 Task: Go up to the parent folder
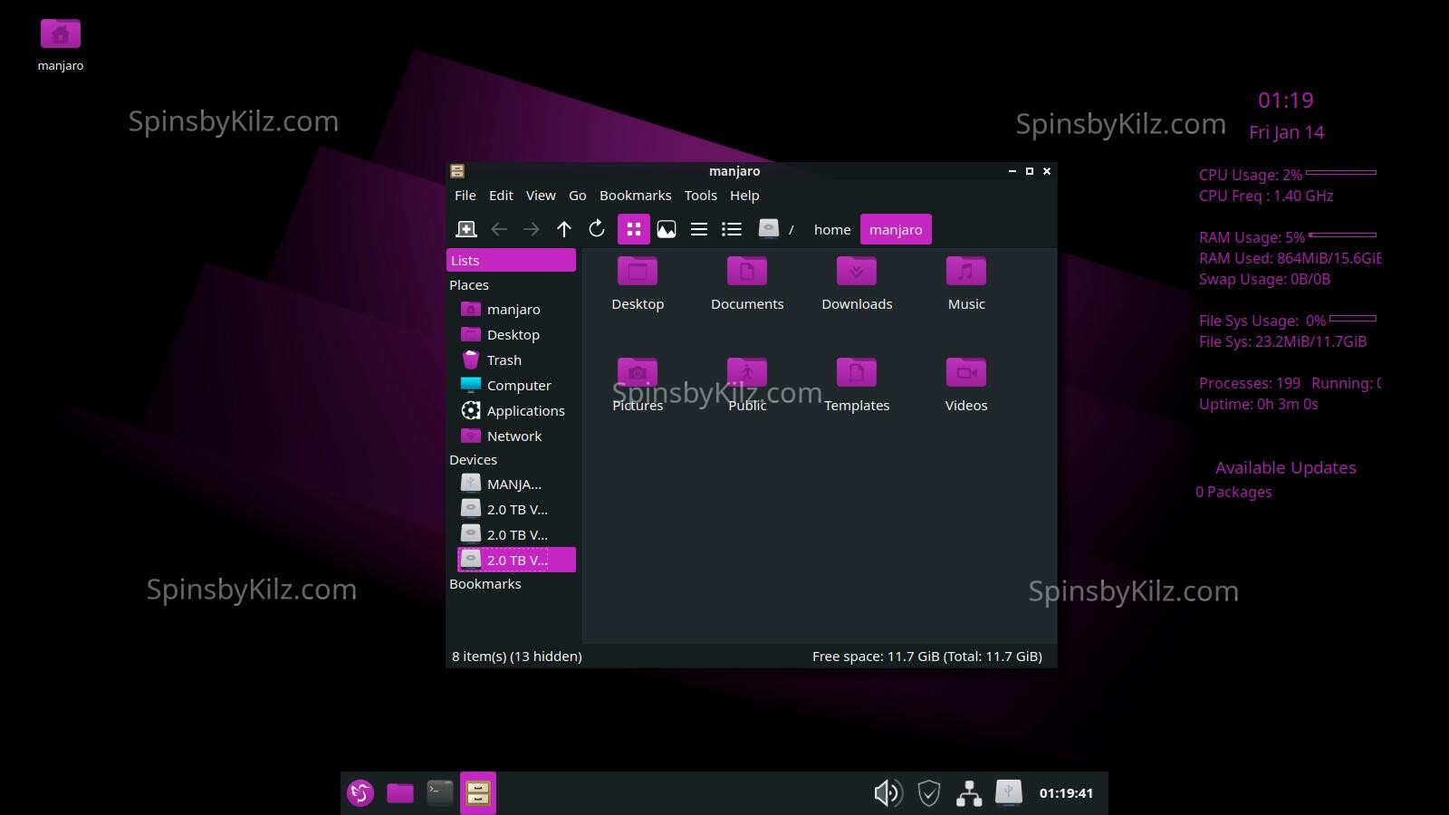pos(564,229)
